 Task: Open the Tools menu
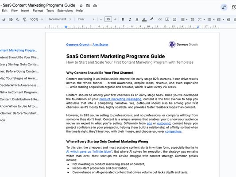pyautogui.click(x=50, y=11)
